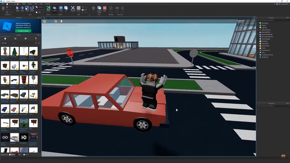The height and width of the screenshot is (163, 290).
Task: Activate the Rotate tool
Action: pos(32,9)
